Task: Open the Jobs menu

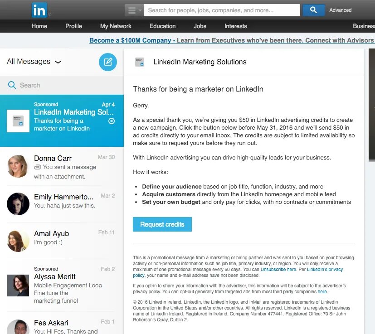Action: click(x=200, y=26)
